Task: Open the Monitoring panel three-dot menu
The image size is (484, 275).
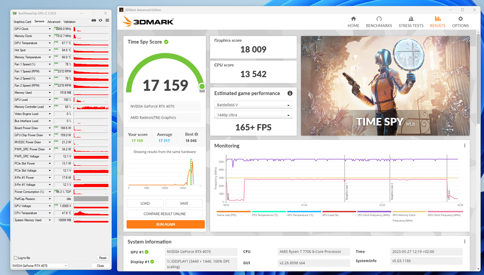Action: tap(465, 145)
